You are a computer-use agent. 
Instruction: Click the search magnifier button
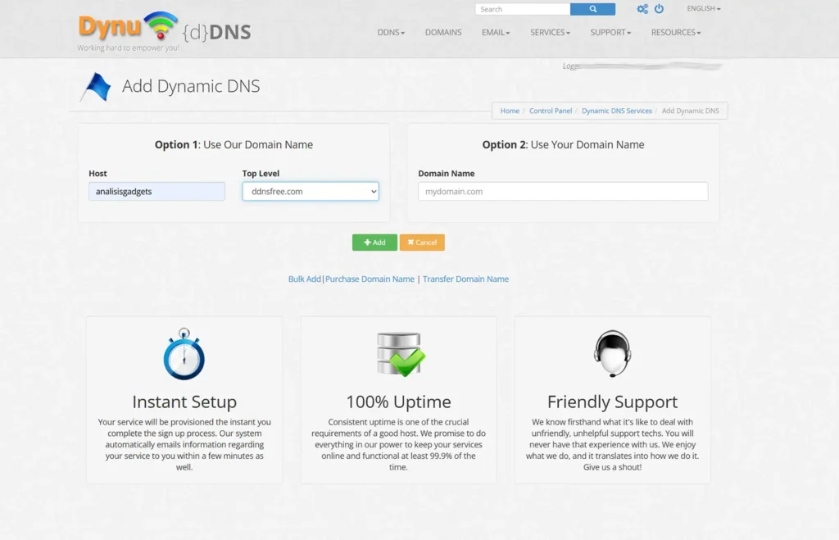(x=592, y=9)
